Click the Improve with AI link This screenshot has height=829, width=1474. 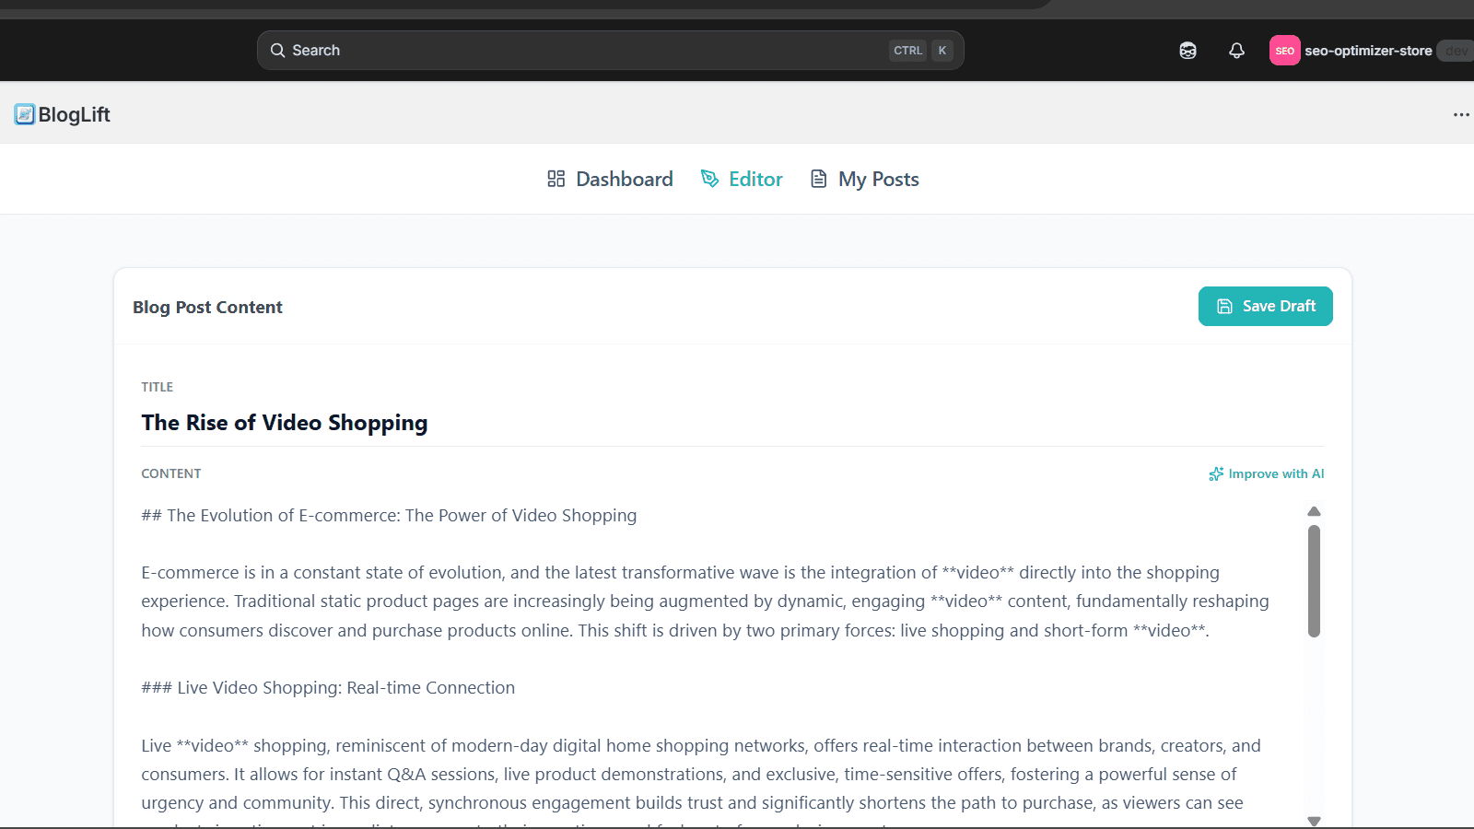[1267, 473]
